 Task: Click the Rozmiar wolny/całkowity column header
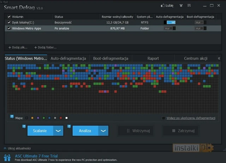(118, 17)
